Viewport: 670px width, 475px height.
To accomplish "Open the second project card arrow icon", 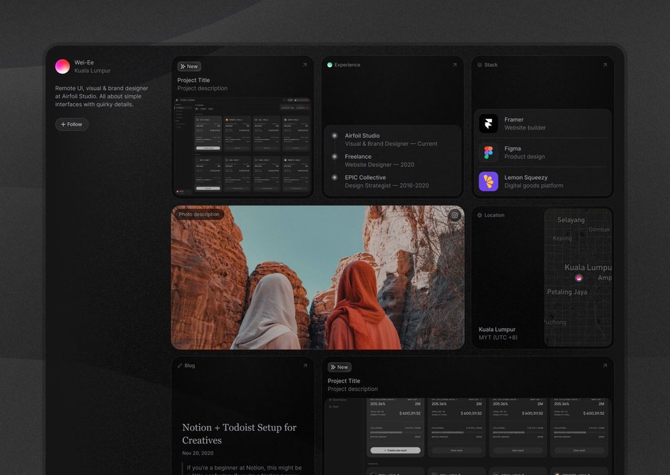I will 605,366.
